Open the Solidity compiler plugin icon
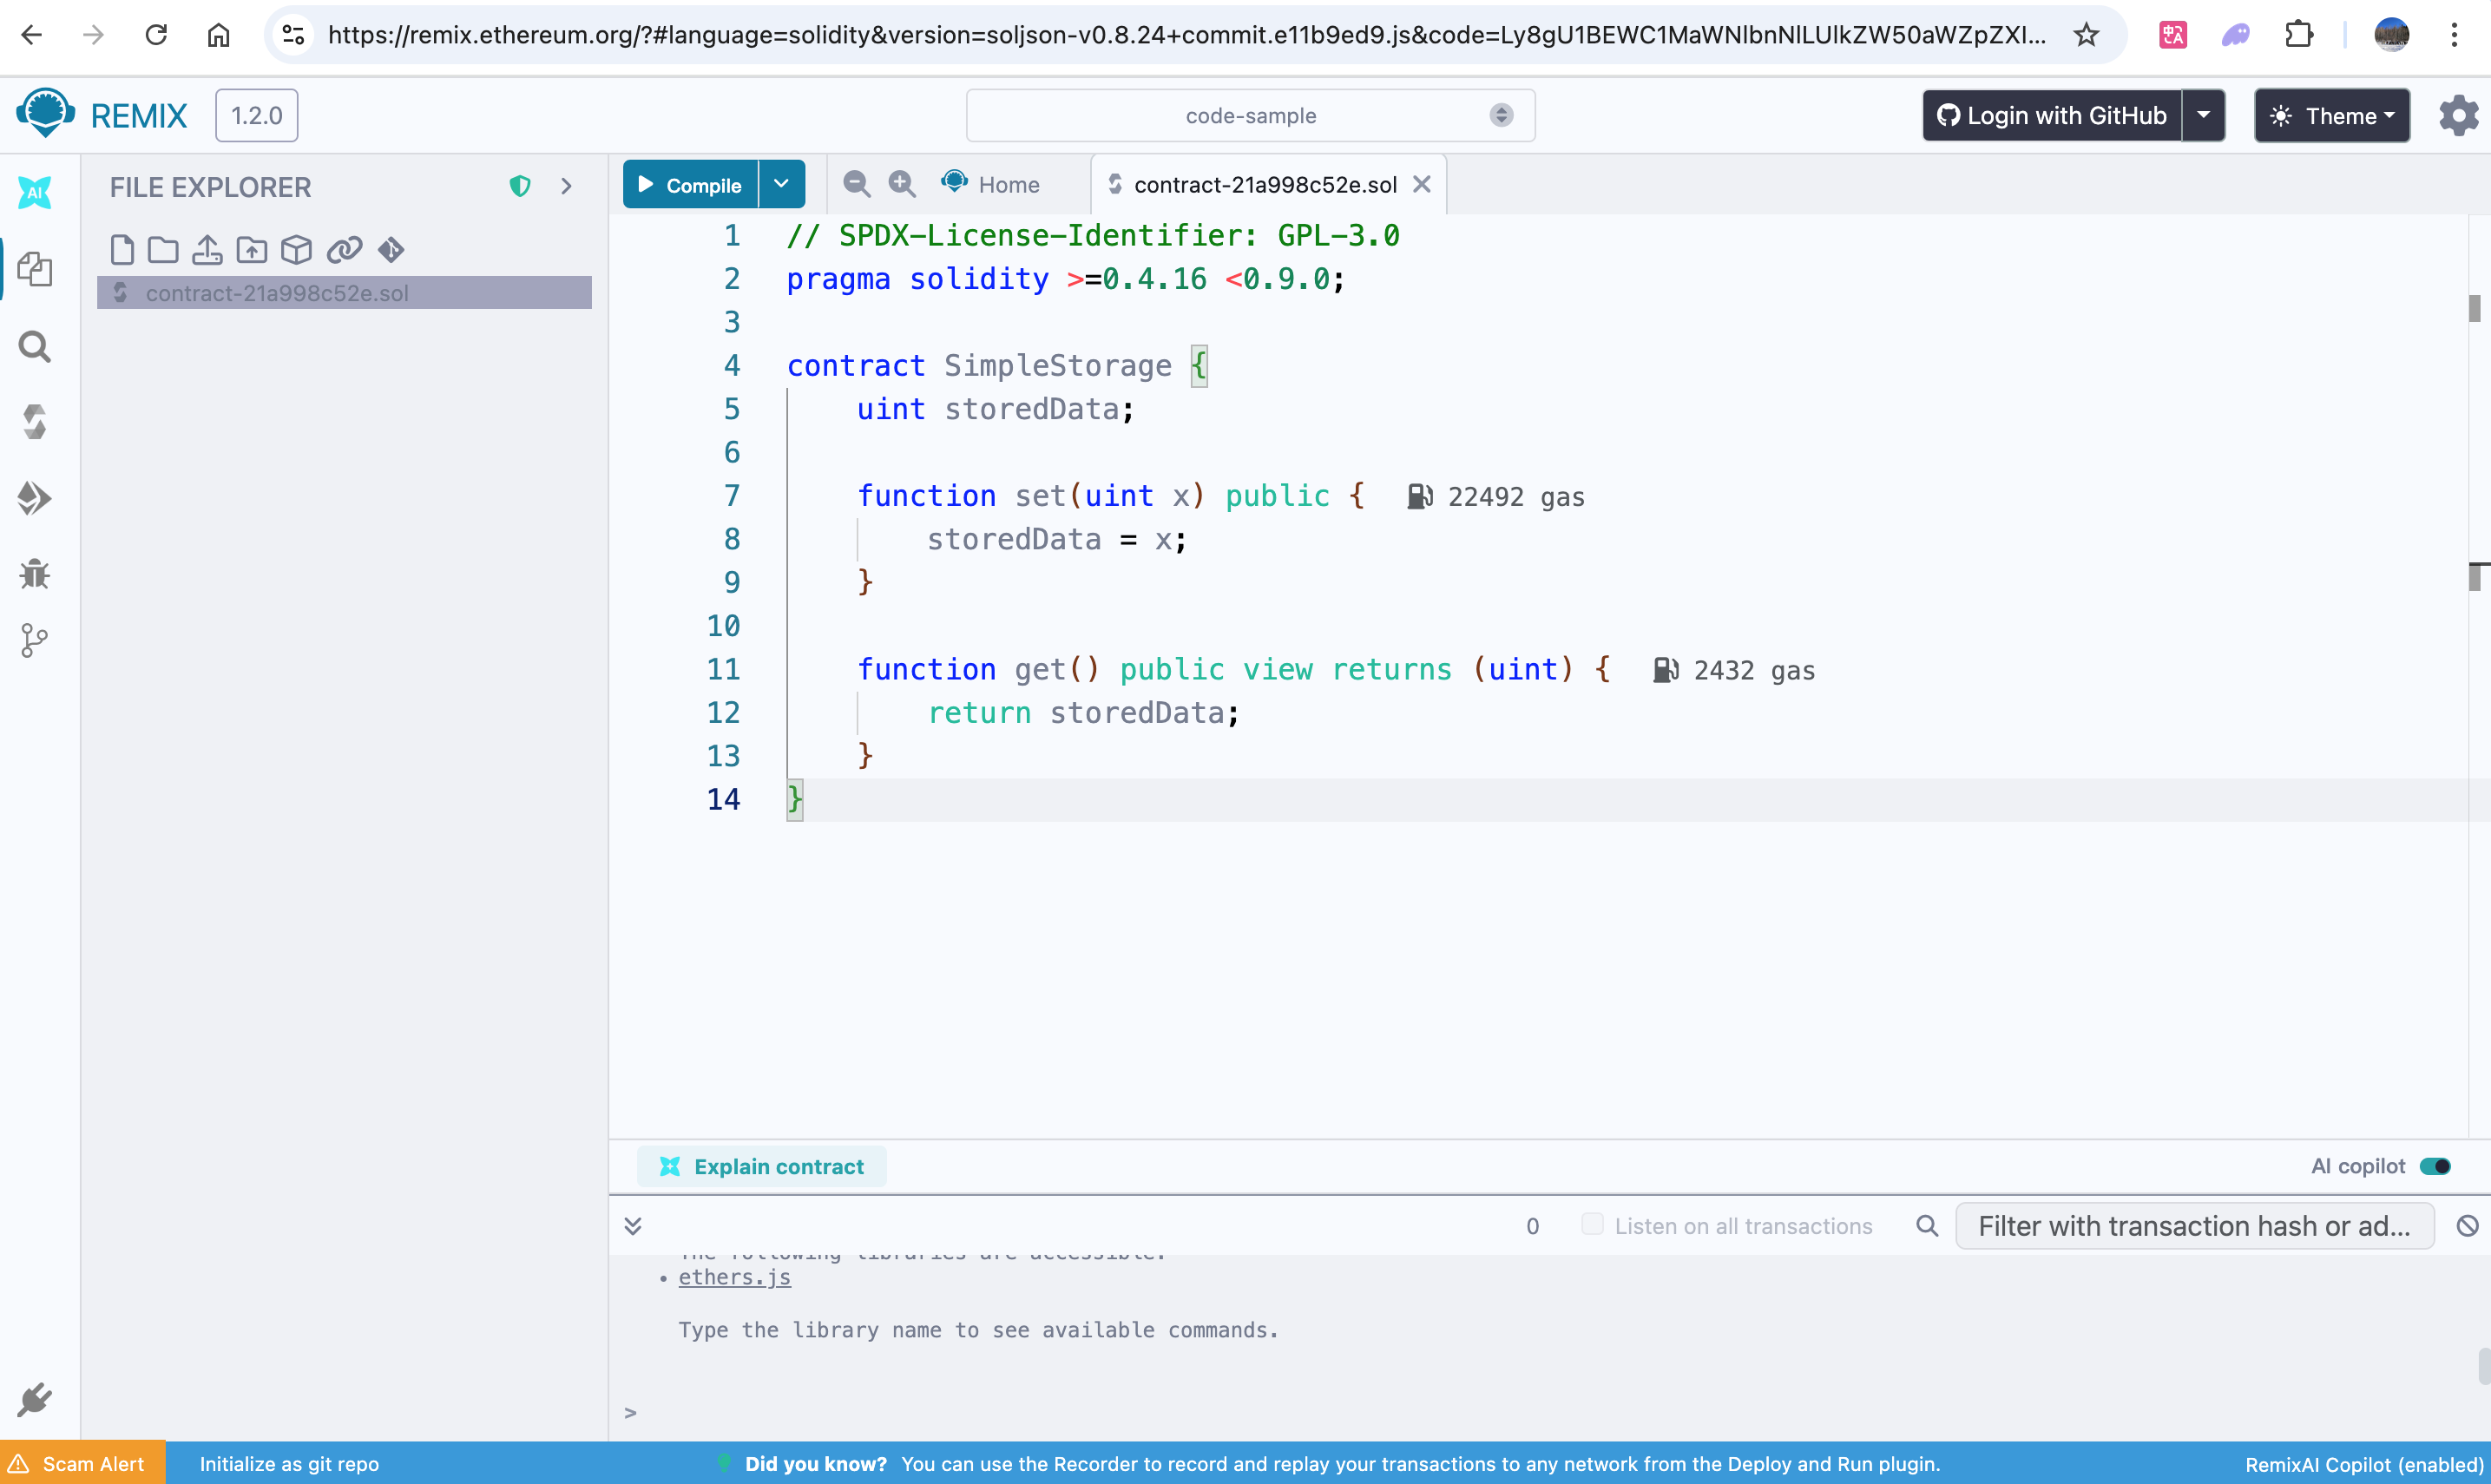2491x1484 pixels. (x=35, y=422)
